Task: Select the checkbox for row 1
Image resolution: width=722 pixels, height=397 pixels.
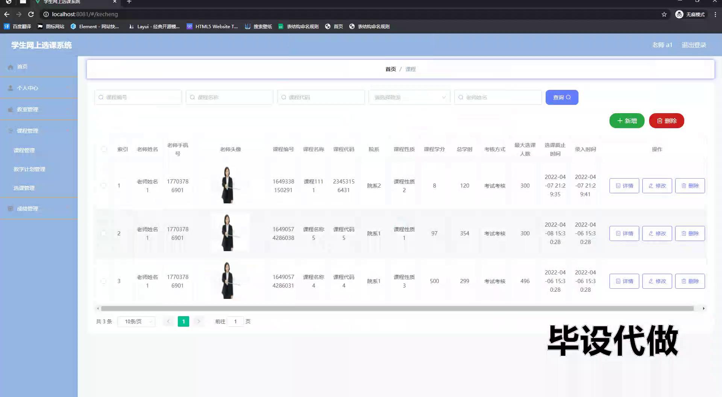Action: coord(103,186)
